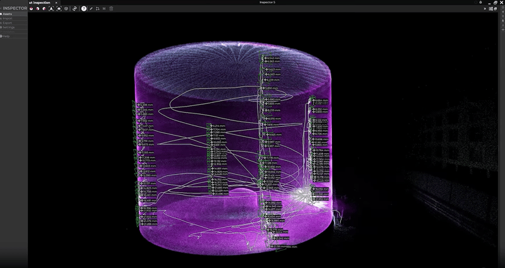
Task: Select the 6.229 mm measurement label
Action: point(272,80)
